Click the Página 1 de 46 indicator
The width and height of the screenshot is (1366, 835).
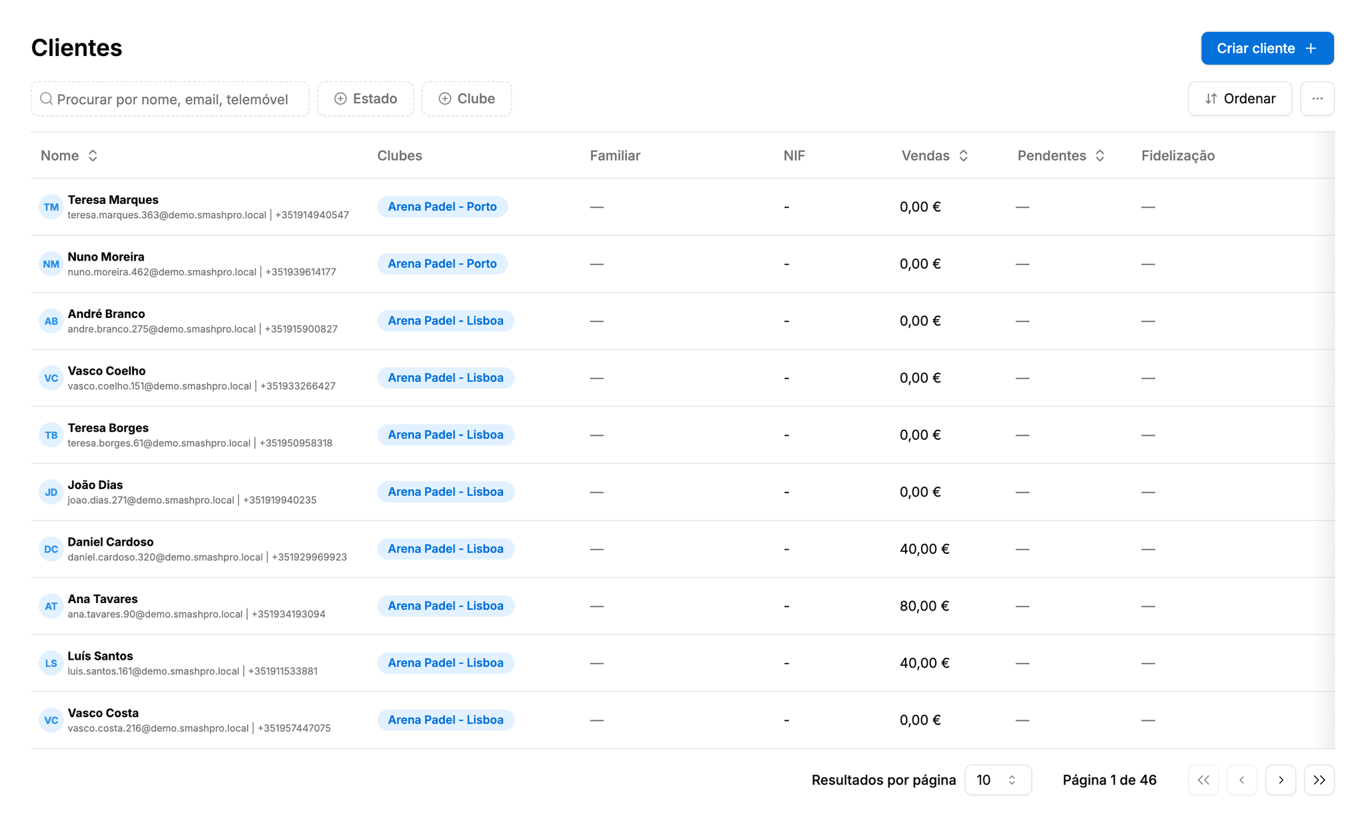[x=1109, y=780]
